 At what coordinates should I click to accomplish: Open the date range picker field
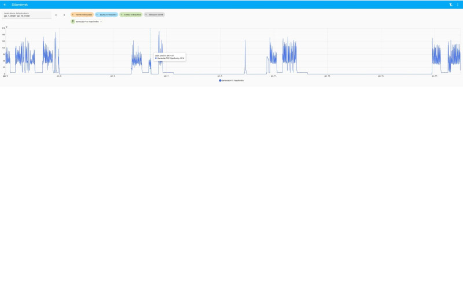(x=27, y=15)
